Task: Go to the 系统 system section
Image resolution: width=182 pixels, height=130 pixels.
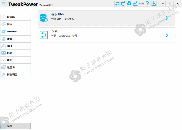Action: click(x=16, y=39)
